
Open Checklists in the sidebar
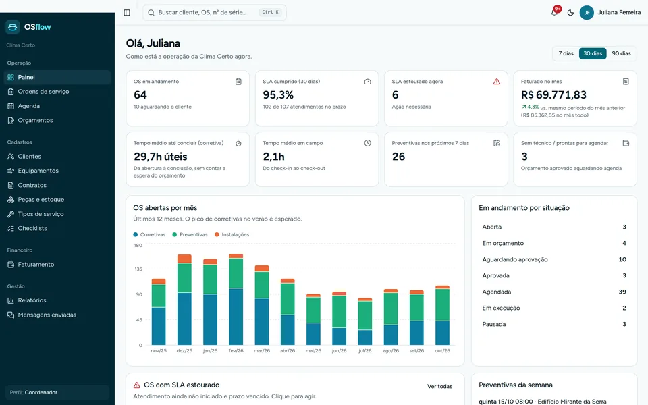pos(57,229)
